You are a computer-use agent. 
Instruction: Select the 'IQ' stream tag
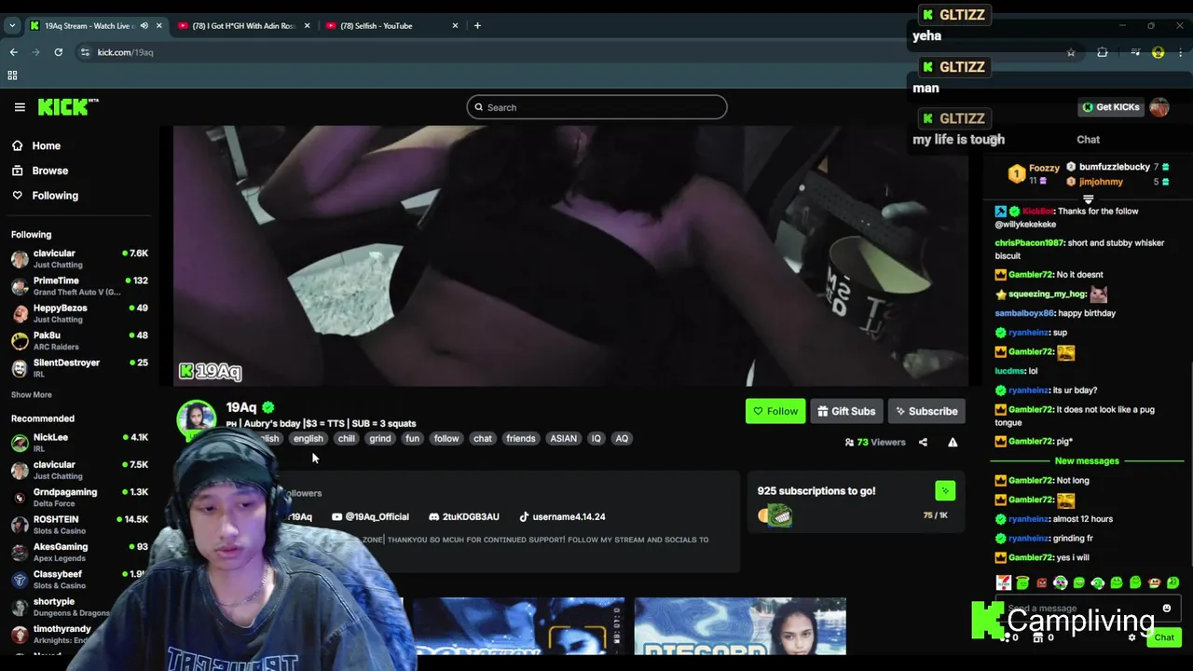(596, 438)
